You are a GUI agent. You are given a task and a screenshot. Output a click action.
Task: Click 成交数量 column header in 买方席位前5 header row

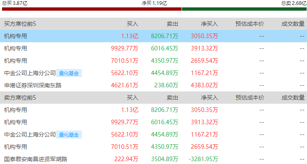tap(293, 24)
